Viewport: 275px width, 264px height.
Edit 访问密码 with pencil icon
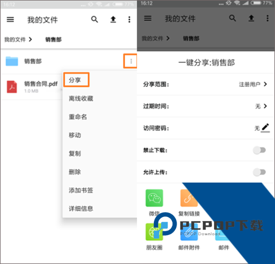tap(265, 128)
